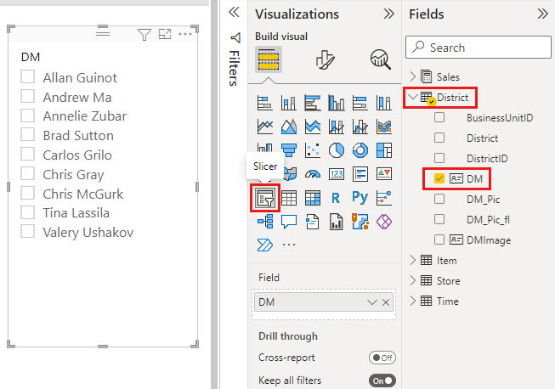Add a Pie chart visual

[x=337, y=150]
